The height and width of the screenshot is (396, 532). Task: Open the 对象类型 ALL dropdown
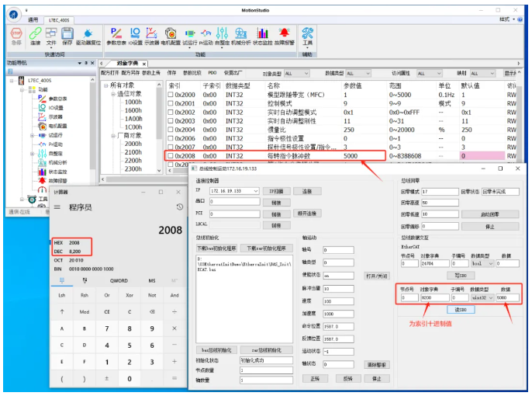point(296,73)
